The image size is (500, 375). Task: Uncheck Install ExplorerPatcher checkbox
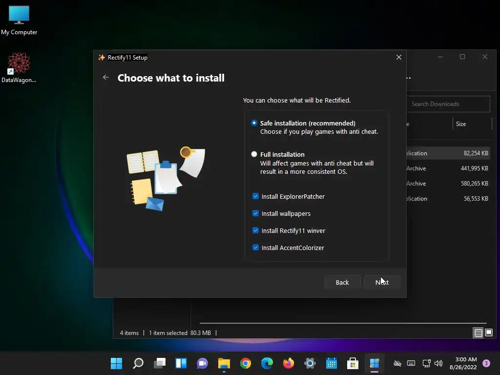coord(255,196)
